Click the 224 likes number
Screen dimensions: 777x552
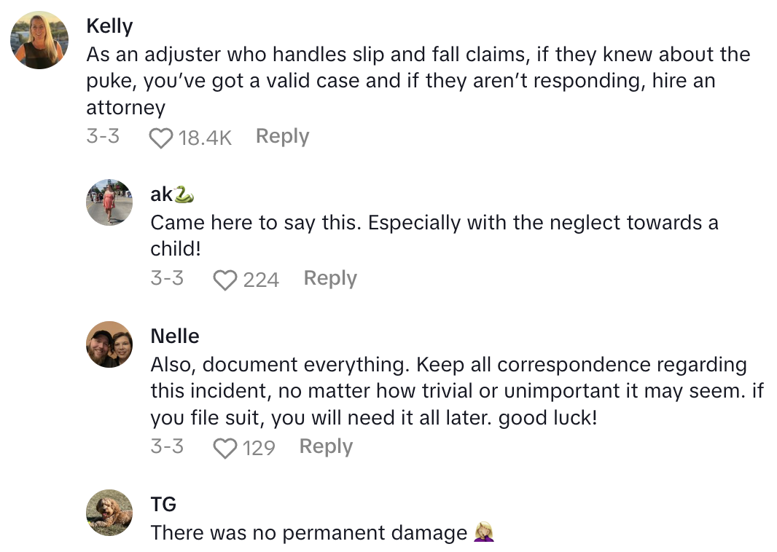click(261, 280)
